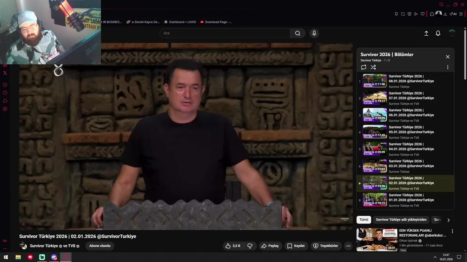This screenshot has height=262, width=467.
Task: Open Dashboard • LIVAD bookmark
Action: [x=180, y=22]
